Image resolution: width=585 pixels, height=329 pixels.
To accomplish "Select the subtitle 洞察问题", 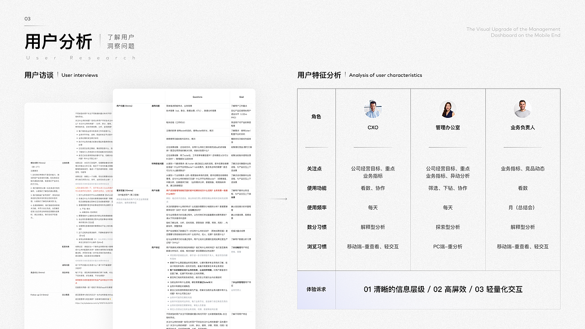I will click(x=121, y=46).
